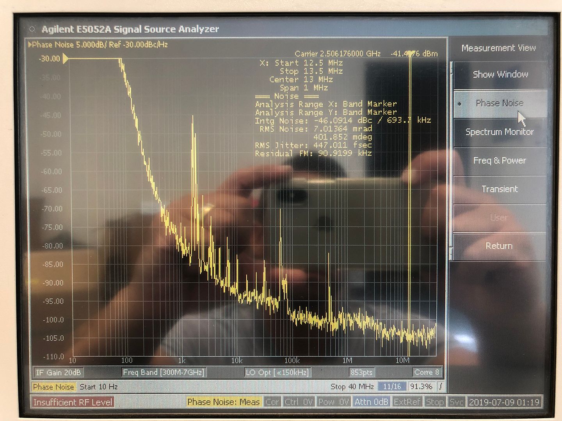
Task: Click the -30.00 y-axis label
Action: [50, 59]
